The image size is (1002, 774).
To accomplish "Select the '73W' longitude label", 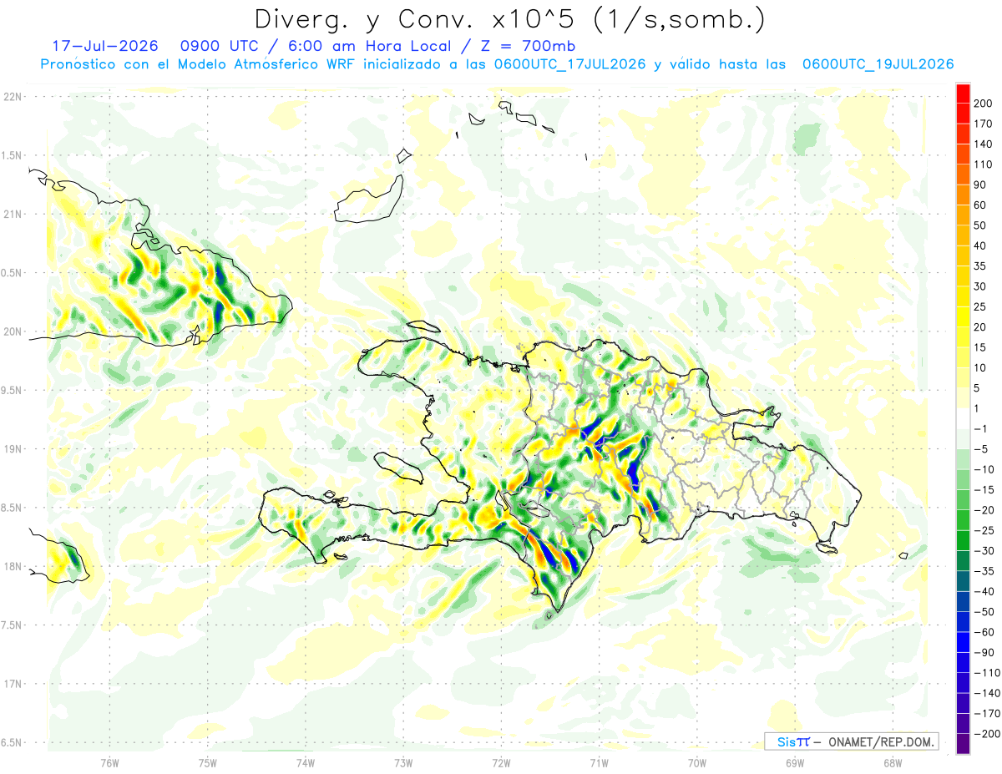I will coord(403,762).
